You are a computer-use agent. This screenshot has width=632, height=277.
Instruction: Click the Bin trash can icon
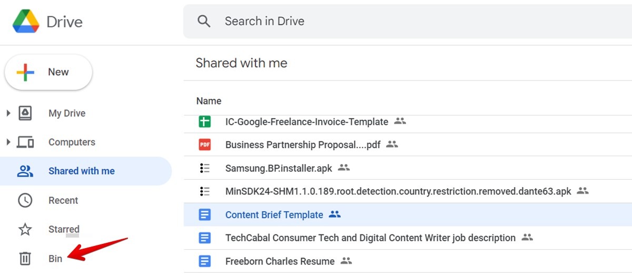pyautogui.click(x=25, y=259)
